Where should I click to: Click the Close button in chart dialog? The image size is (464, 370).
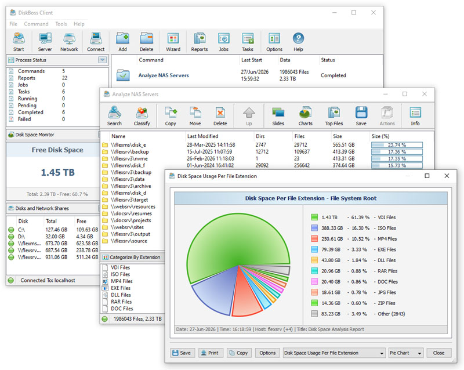point(439,353)
